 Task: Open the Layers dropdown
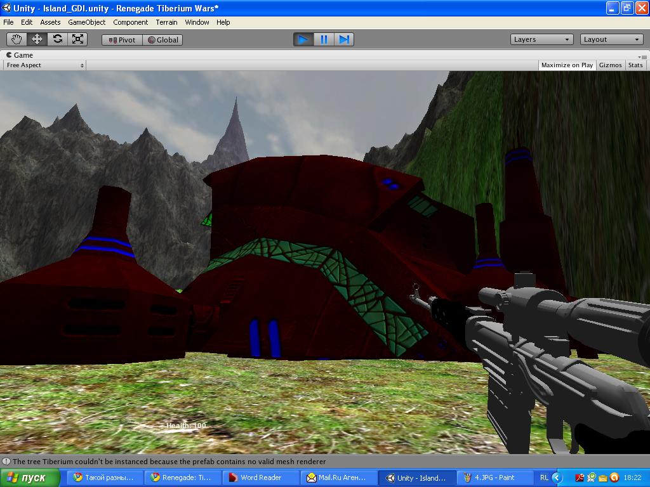pos(542,39)
